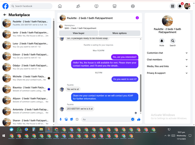Open the Windows Start menu
195x145 pixels.
[x=4, y=136]
